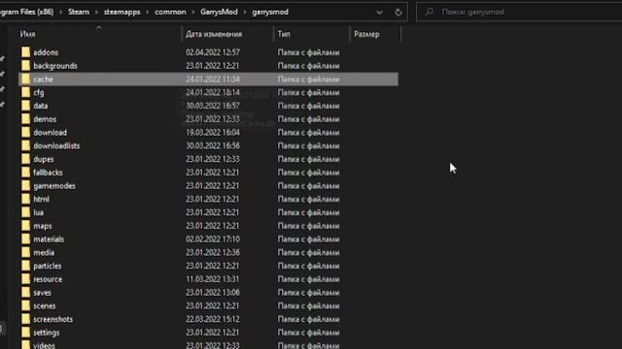Image resolution: width=622 pixels, height=349 pixels.
Task: Open chevron dropdown after common breadcrumb
Action: click(x=193, y=13)
